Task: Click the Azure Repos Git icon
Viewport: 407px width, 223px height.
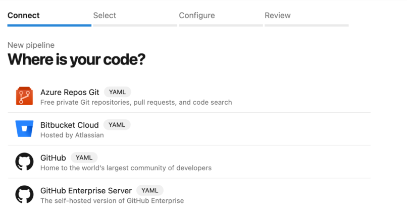Action: tap(24, 96)
